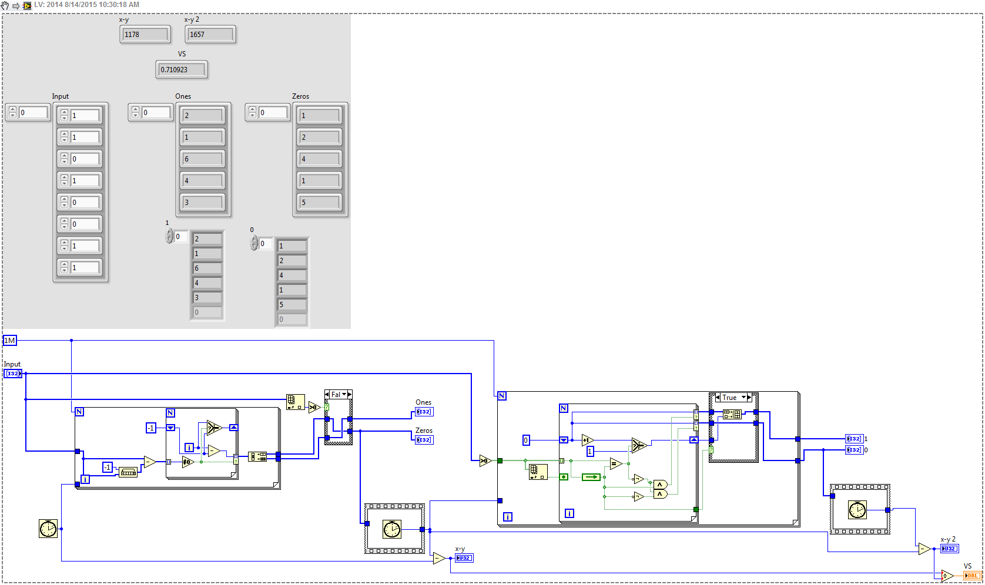Screen dimensions: 985x585
Task: Go to next case on True structure
Action: [x=749, y=398]
